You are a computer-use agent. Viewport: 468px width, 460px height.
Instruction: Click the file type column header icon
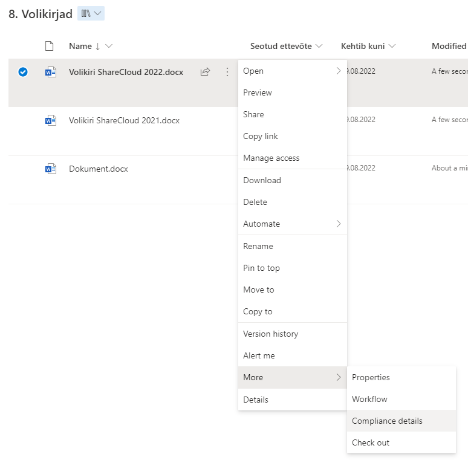click(x=50, y=46)
